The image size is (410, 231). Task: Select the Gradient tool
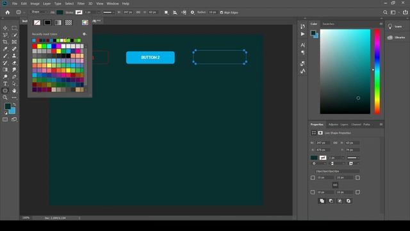5,70
